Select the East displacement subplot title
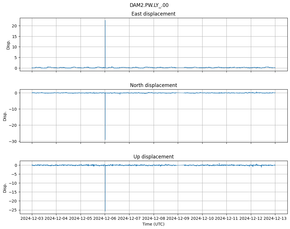 point(153,14)
